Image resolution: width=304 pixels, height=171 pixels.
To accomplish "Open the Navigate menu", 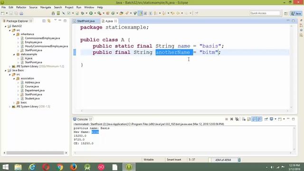I will click(46, 8).
